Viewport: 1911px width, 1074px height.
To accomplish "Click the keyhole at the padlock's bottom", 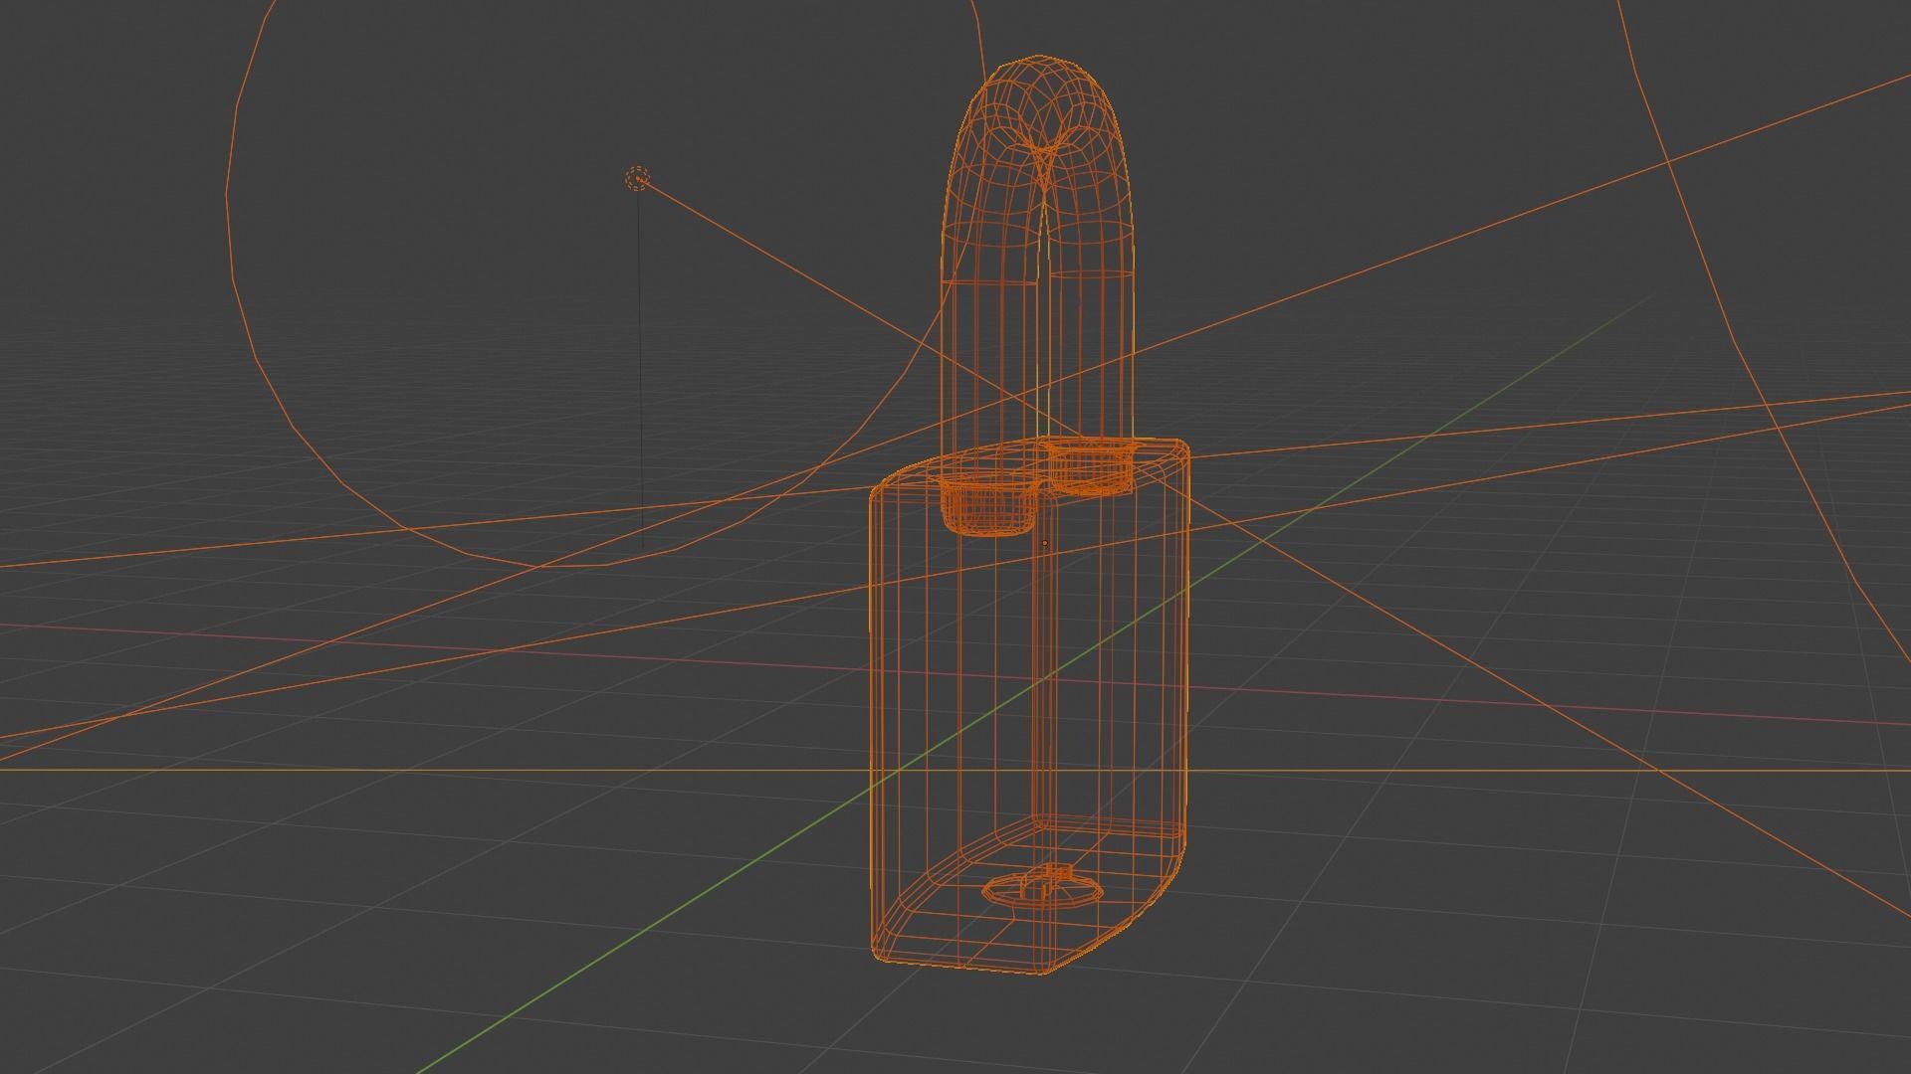I will click(1042, 887).
